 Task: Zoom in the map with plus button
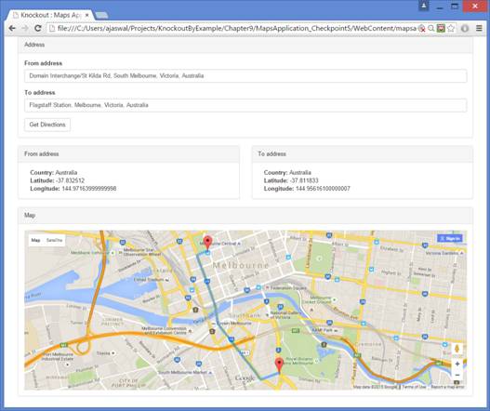tap(457, 364)
